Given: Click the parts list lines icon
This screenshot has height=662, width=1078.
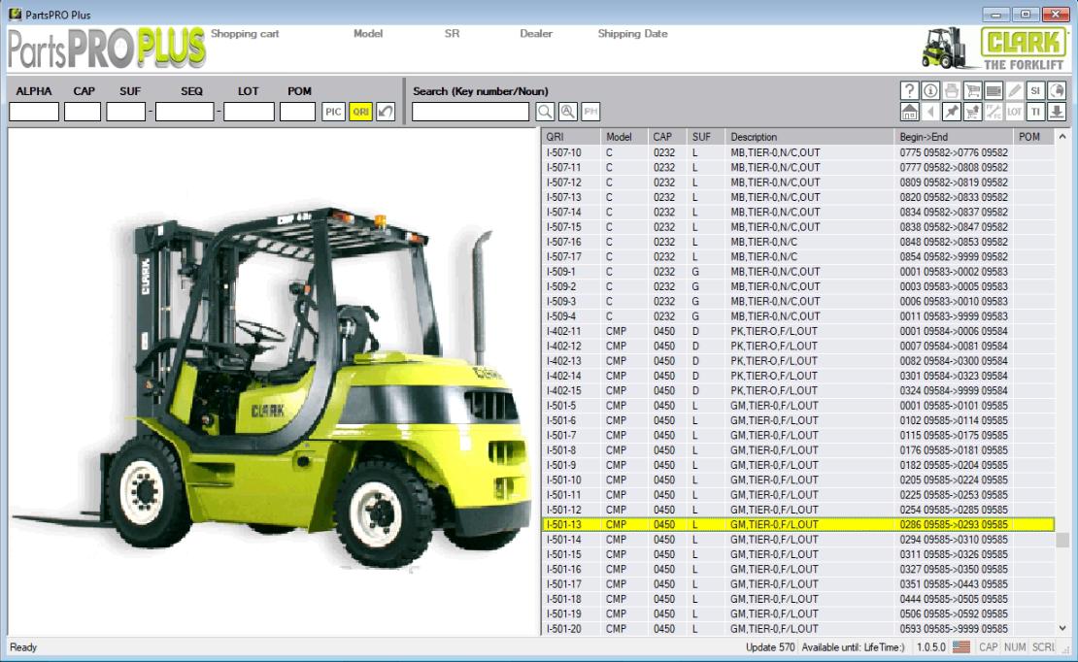Looking at the screenshot, I should pyautogui.click(x=994, y=90).
